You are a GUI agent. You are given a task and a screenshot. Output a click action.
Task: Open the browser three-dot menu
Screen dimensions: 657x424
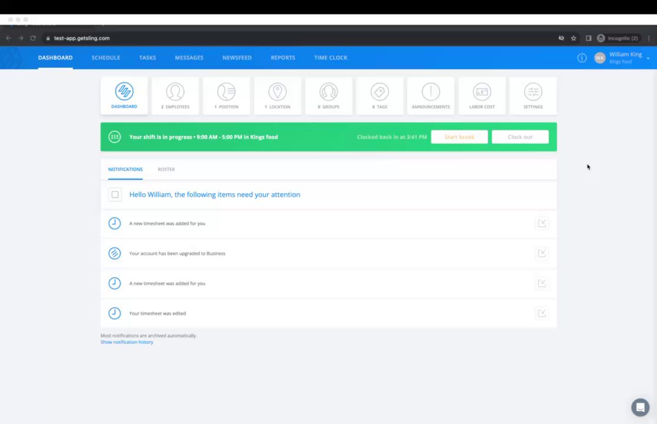[x=649, y=38]
